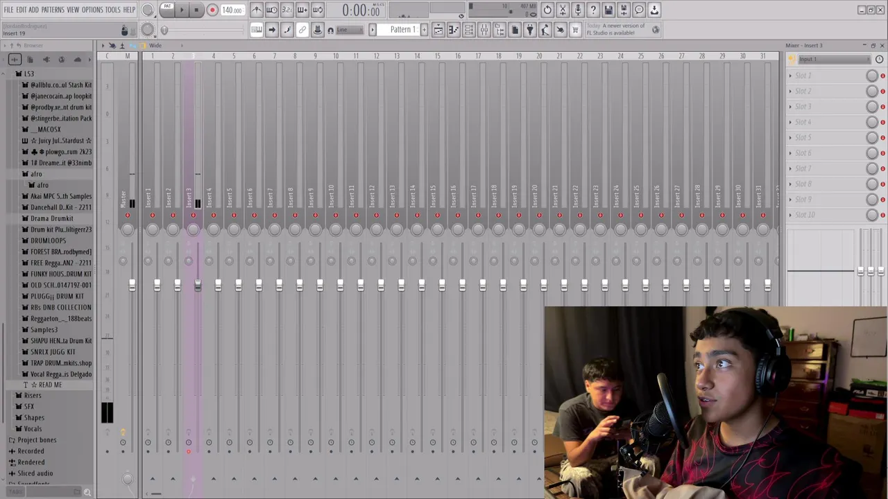Image resolution: width=888 pixels, height=499 pixels.
Task: Mute Insert 20 using its LED
Action: pos(539,216)
